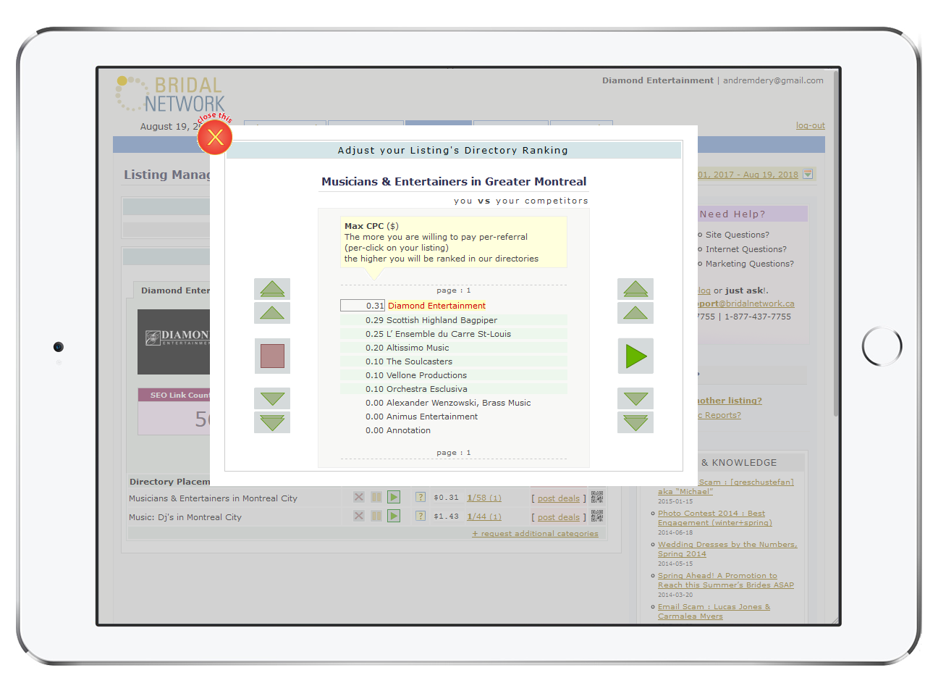The width and height of the screenshot is (946, 686).
Task: Click Marketing Questions? help item
Action: [x=749, y=264]
